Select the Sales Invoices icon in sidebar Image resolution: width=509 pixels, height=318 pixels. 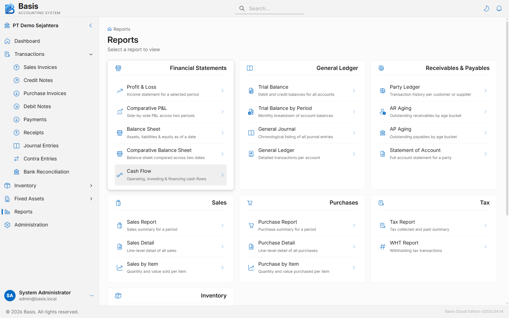[x=16, y=67]
